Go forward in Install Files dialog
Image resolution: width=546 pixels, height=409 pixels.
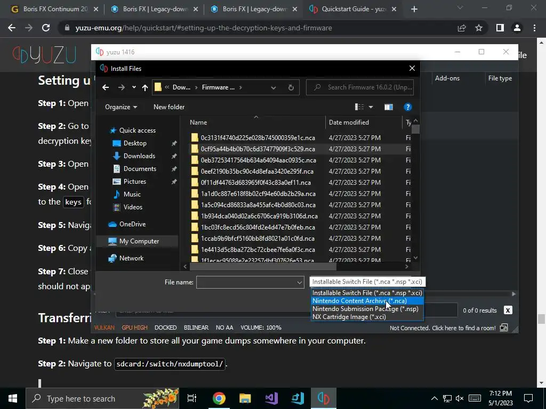point(121,88)
